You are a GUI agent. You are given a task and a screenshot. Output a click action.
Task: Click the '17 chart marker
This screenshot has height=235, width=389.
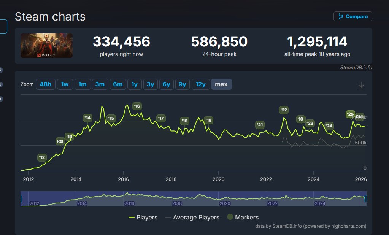(x=161, y=118)
